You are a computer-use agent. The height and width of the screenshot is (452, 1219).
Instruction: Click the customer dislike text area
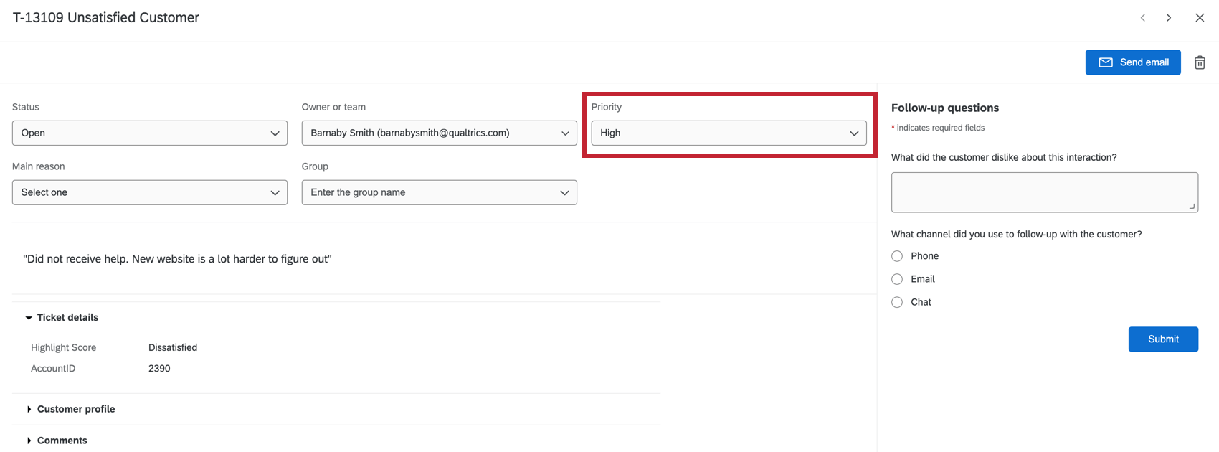1044,192
